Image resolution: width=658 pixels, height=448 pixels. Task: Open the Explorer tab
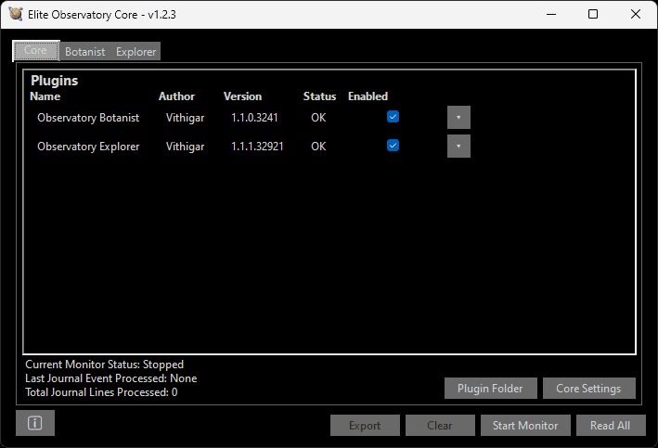[135, 52]
